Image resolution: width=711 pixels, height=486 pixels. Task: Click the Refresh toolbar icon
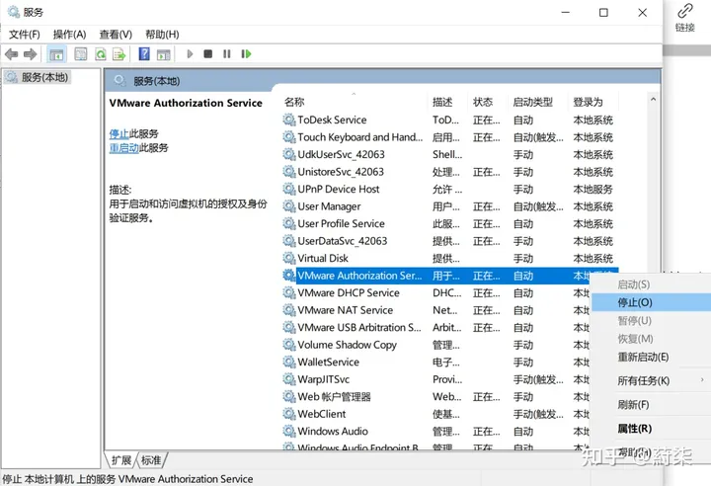click(101, 54)
